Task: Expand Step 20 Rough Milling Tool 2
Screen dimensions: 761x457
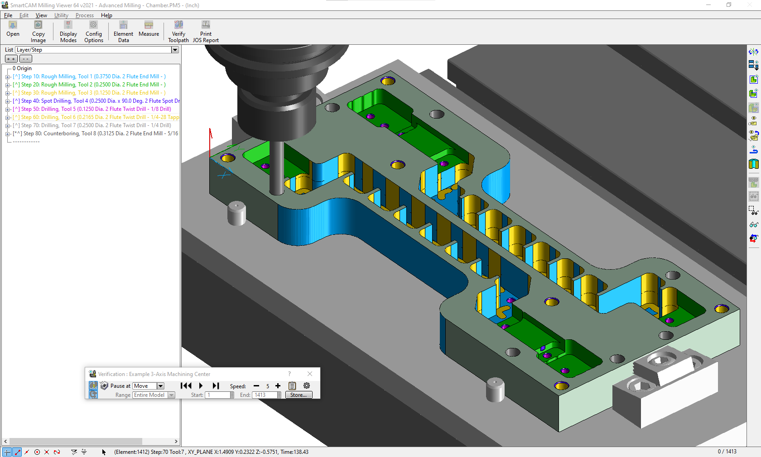Action: pyautogui.click(x=8, y=85)
